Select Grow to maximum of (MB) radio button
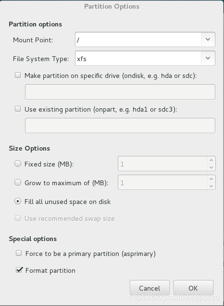Screen dimensions: 224x306 pos(18,182)
